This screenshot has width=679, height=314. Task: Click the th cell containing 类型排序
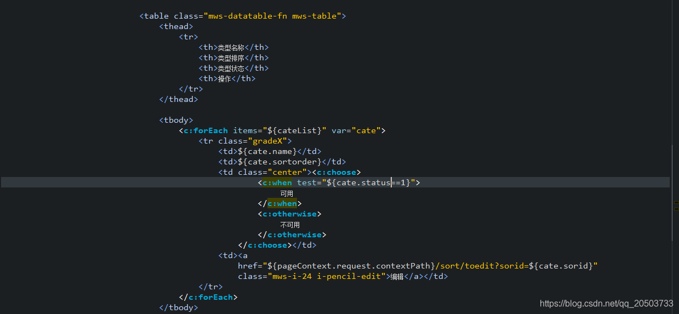tap(233, 58)
